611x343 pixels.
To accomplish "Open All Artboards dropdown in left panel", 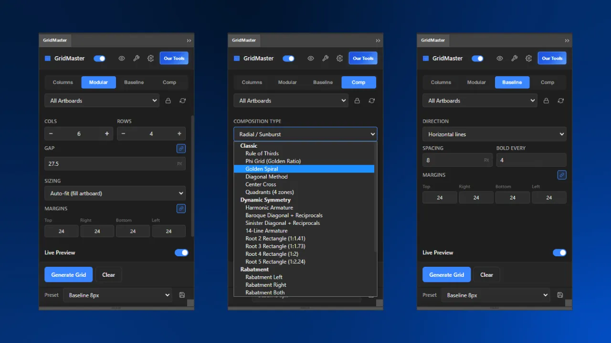I will (102, 101).
